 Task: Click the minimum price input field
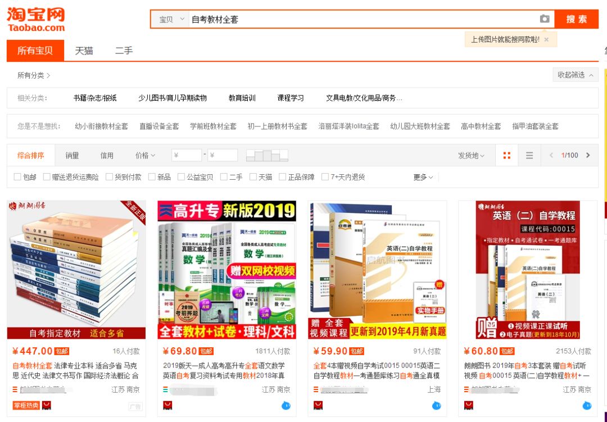coord(187,156)
